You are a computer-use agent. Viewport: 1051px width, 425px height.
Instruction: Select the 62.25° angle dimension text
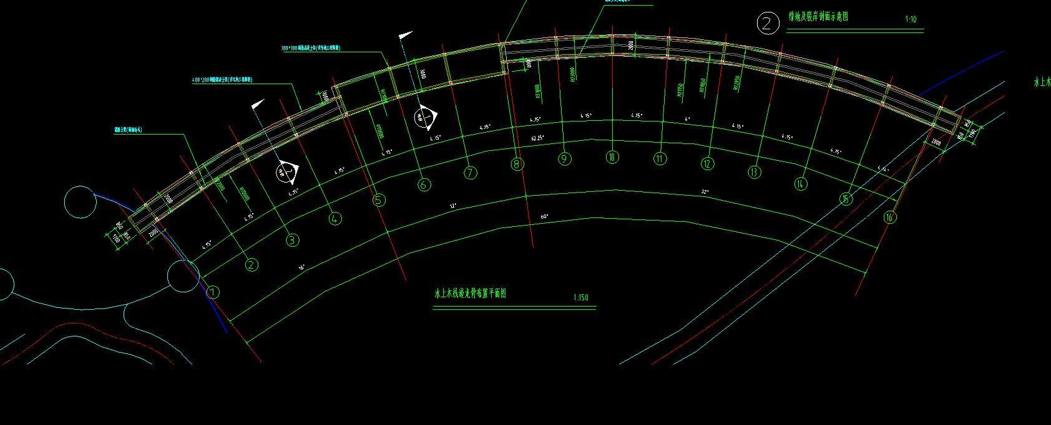[x=537, y=138]
